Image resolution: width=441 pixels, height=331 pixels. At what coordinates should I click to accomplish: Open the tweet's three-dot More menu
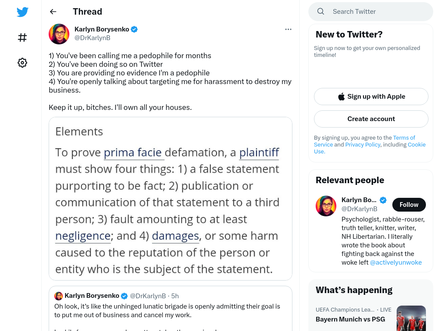click(x=288, y=29)
